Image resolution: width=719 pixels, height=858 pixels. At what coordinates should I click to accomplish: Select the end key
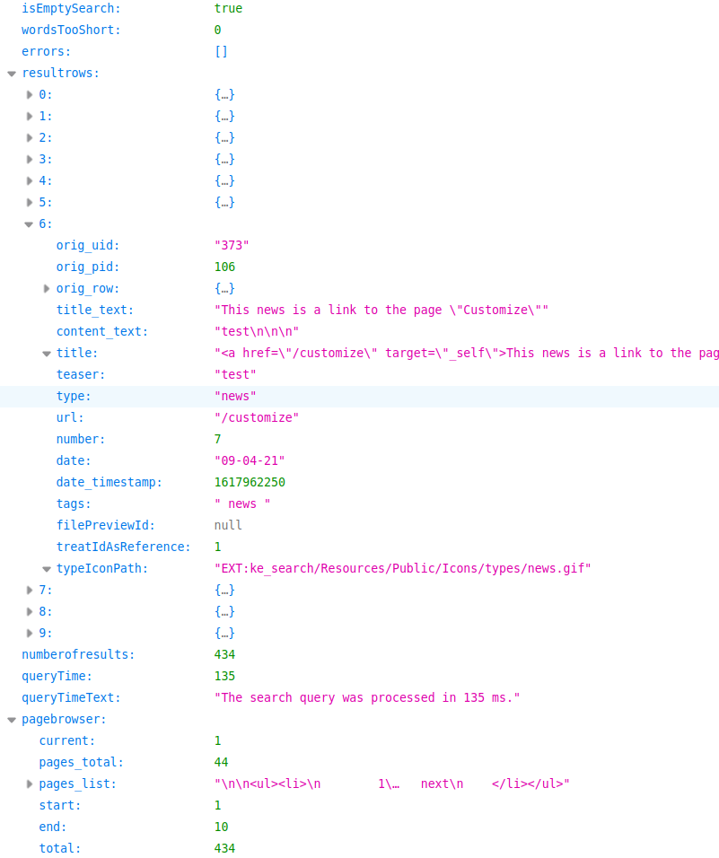click(x=53, y=827)
